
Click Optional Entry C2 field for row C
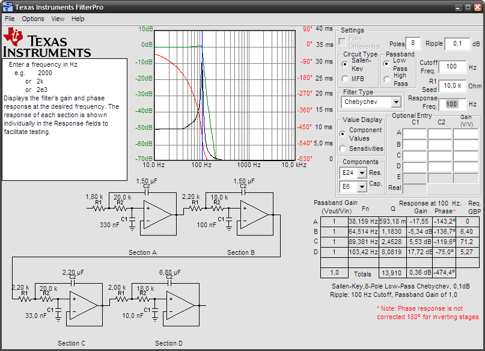439,156
